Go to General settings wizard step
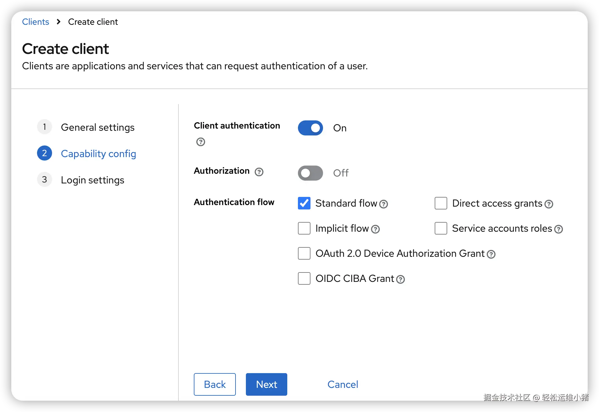This screenshot has height=412, width=599. [97, 127]
